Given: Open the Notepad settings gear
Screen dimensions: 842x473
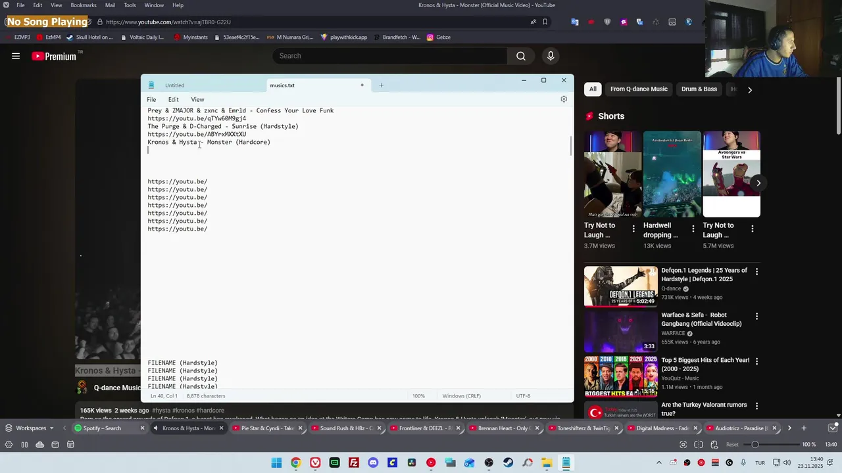Looking at the screenshot, I should tap(564, 99).
